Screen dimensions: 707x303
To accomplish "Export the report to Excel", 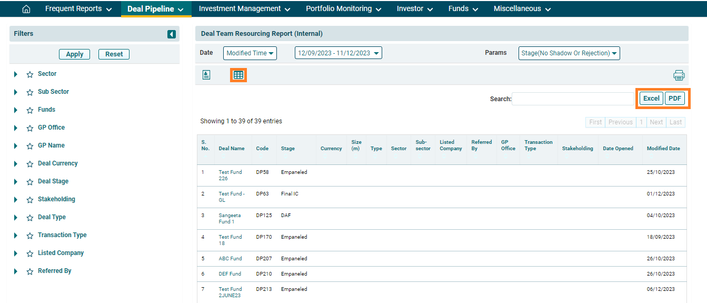I will click(651, 99).
